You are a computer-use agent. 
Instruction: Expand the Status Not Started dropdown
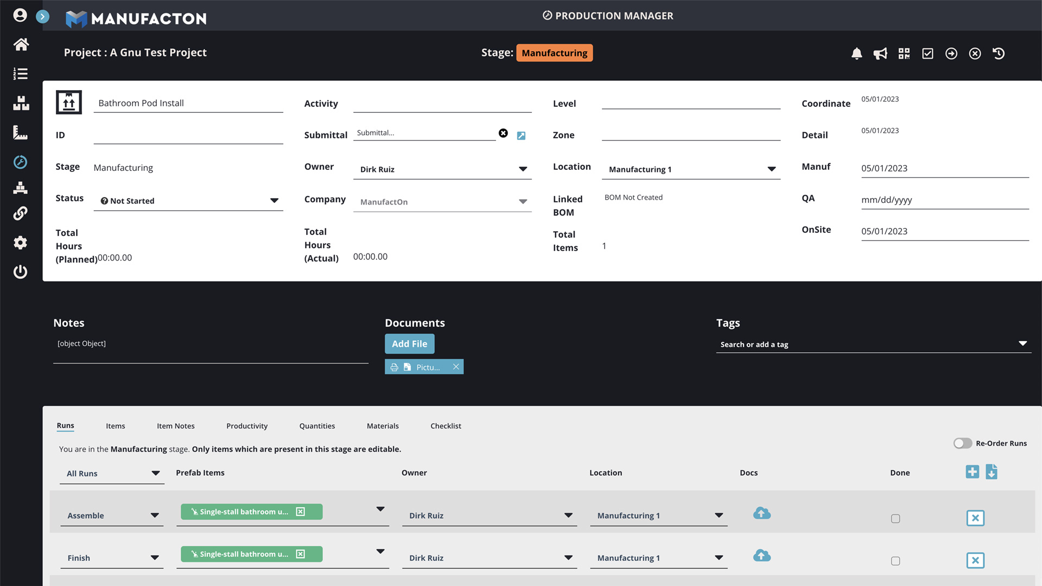pos(274,201)
